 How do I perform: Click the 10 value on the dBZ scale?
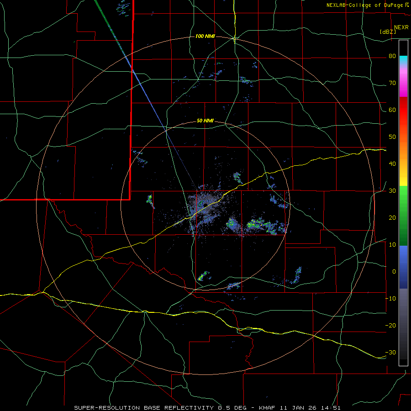392,245
